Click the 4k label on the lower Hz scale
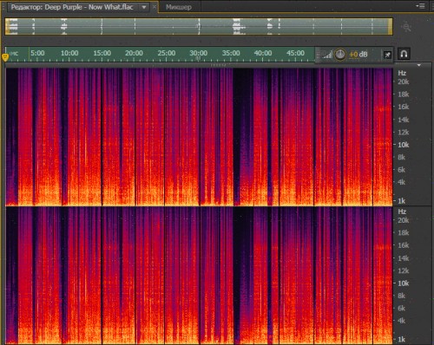Screen dimensions: 434x345 coord(401,321)
